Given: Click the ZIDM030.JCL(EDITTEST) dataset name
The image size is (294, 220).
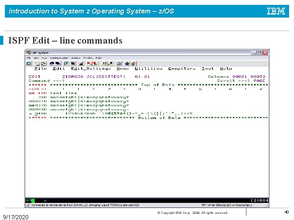Looking at the screenshot, I should coord(94,77).
